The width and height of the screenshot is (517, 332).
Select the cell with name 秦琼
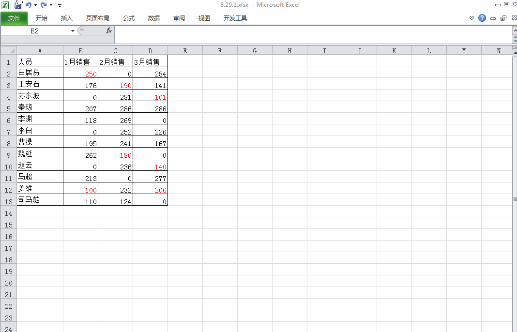[40, 107]
